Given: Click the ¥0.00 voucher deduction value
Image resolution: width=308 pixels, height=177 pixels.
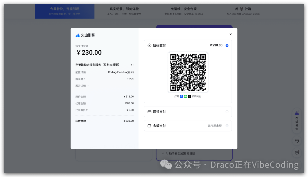Looking at the screenshot, I should pos(130,110).
